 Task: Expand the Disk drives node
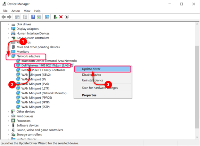8,24
